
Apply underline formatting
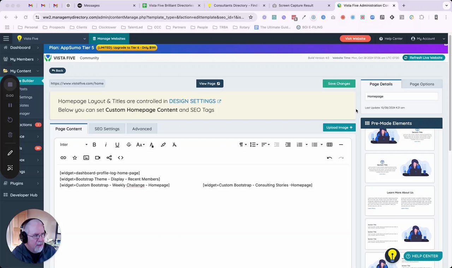coord(117,145)
